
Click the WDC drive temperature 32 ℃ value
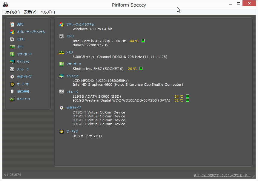click(179, 100)
